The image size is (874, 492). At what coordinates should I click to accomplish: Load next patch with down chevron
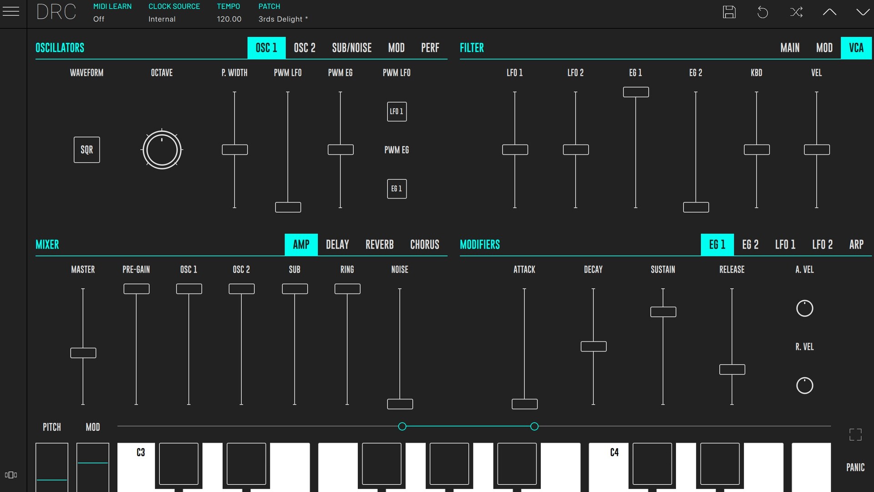[x=863, y=12]
